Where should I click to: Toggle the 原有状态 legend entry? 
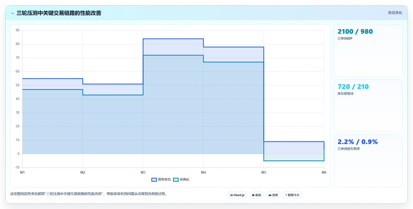[x=161, y=179]
